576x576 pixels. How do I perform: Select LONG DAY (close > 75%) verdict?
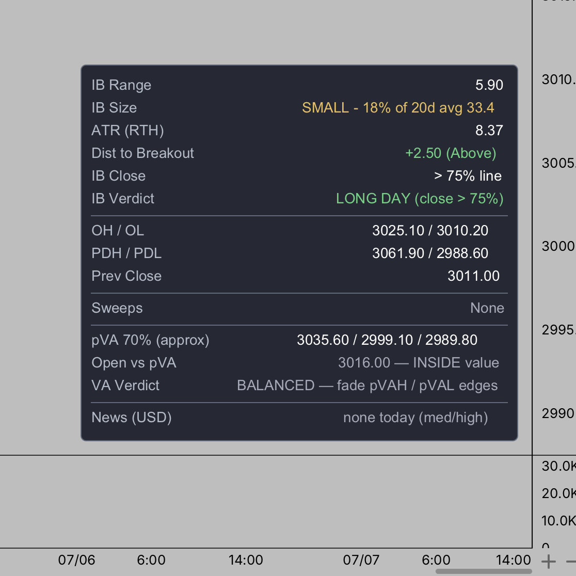[420, 199]
